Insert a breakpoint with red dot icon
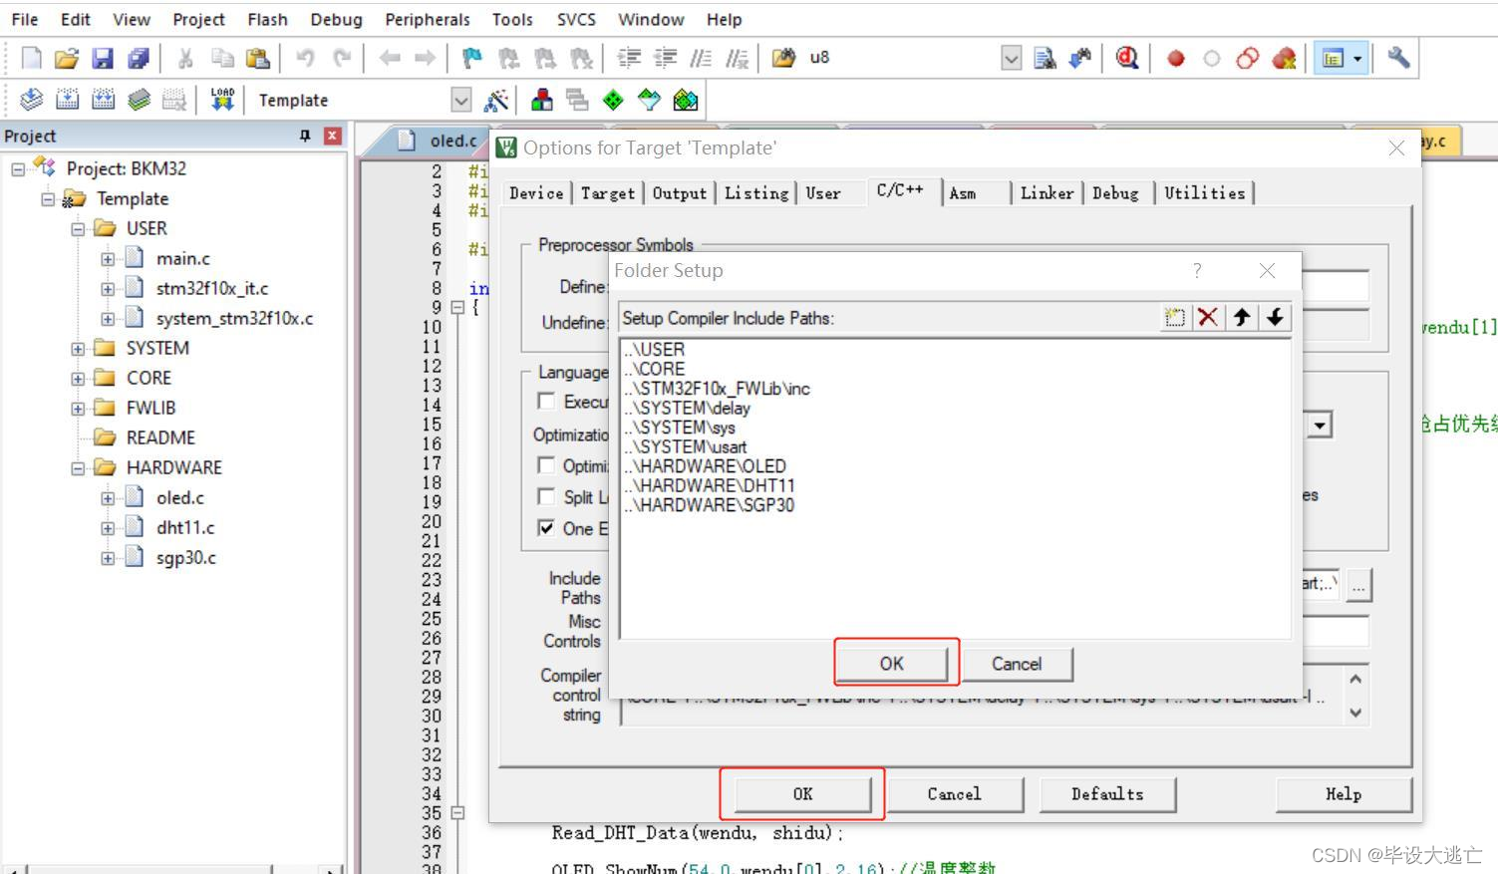 [1176, 58]
